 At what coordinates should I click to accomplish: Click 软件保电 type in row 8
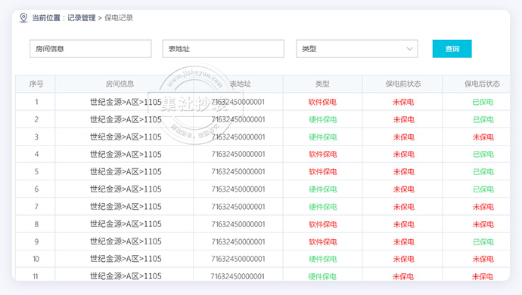pos(322,224)
